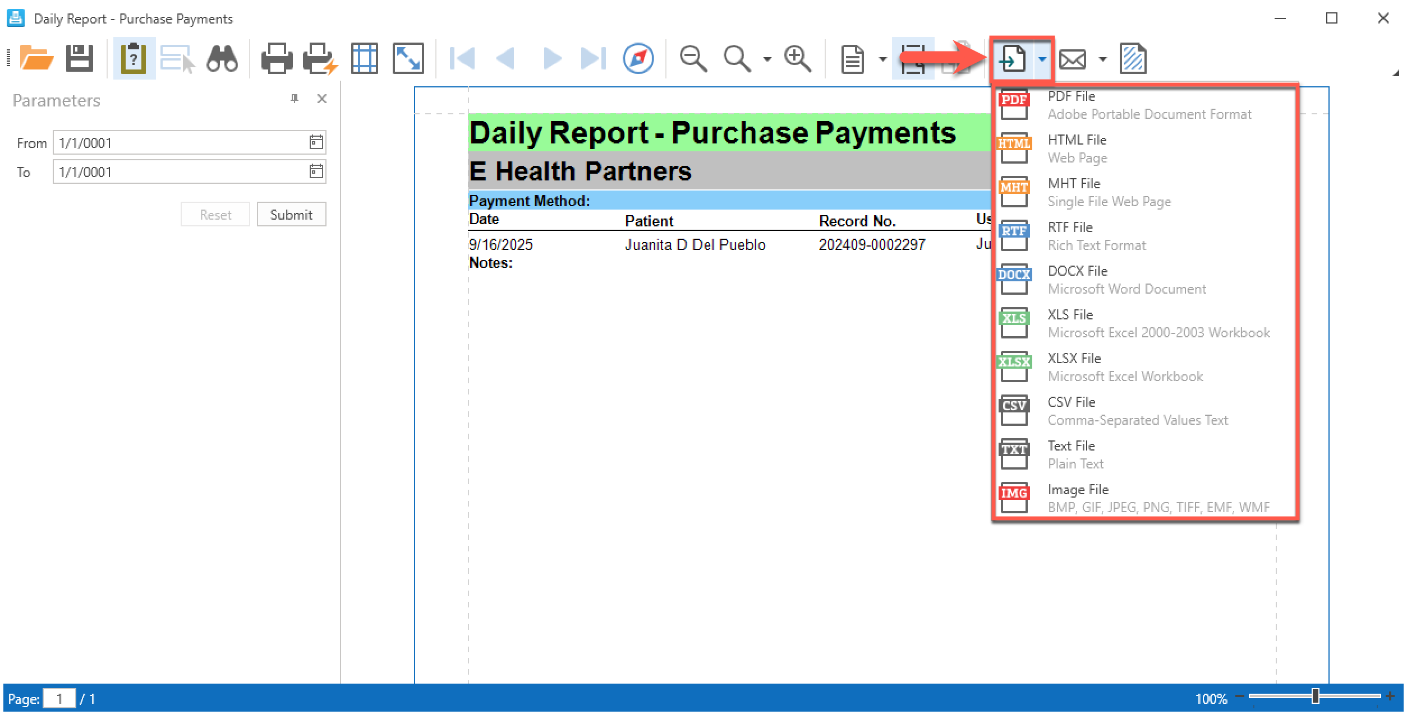Open the Watermark icon
Image resolution: width=1407 pixels, height=715 pixels.
pos(1132,58)
